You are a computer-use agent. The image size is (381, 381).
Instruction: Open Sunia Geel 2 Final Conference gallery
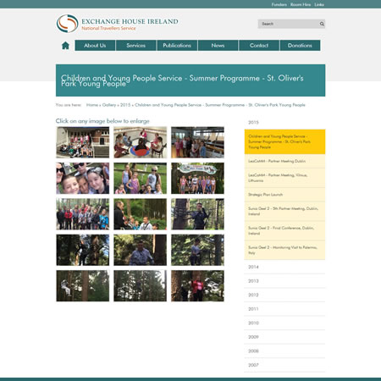[284, 230]
